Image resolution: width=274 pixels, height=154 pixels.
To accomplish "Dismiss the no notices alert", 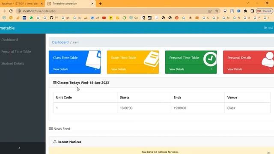I will click(x=268, y=153).
